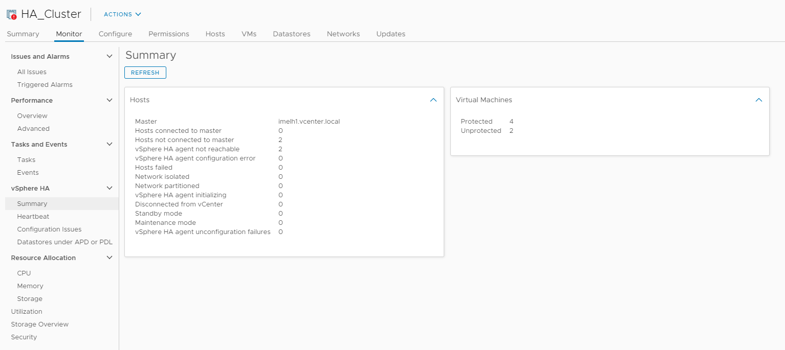Click 'Network isolated' label
785x350 pixels.
coord(162,177)
